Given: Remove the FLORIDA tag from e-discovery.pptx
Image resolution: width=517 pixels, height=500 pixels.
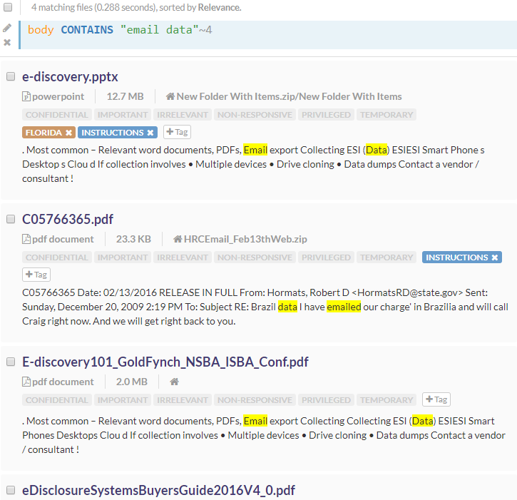Looking at the screenshot, I should coord(68,133).
